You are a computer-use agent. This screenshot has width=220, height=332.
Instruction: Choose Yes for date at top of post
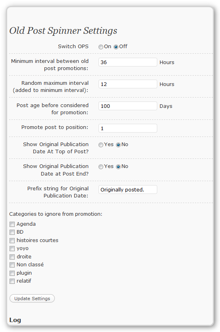[x=101, y=145]
